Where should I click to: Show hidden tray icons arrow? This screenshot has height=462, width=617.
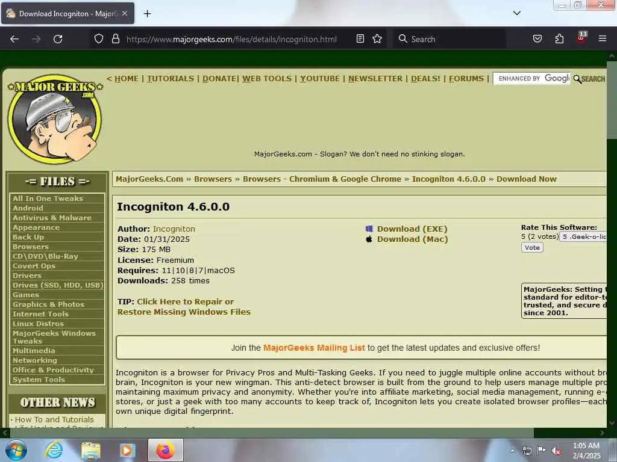coord(512,451)
